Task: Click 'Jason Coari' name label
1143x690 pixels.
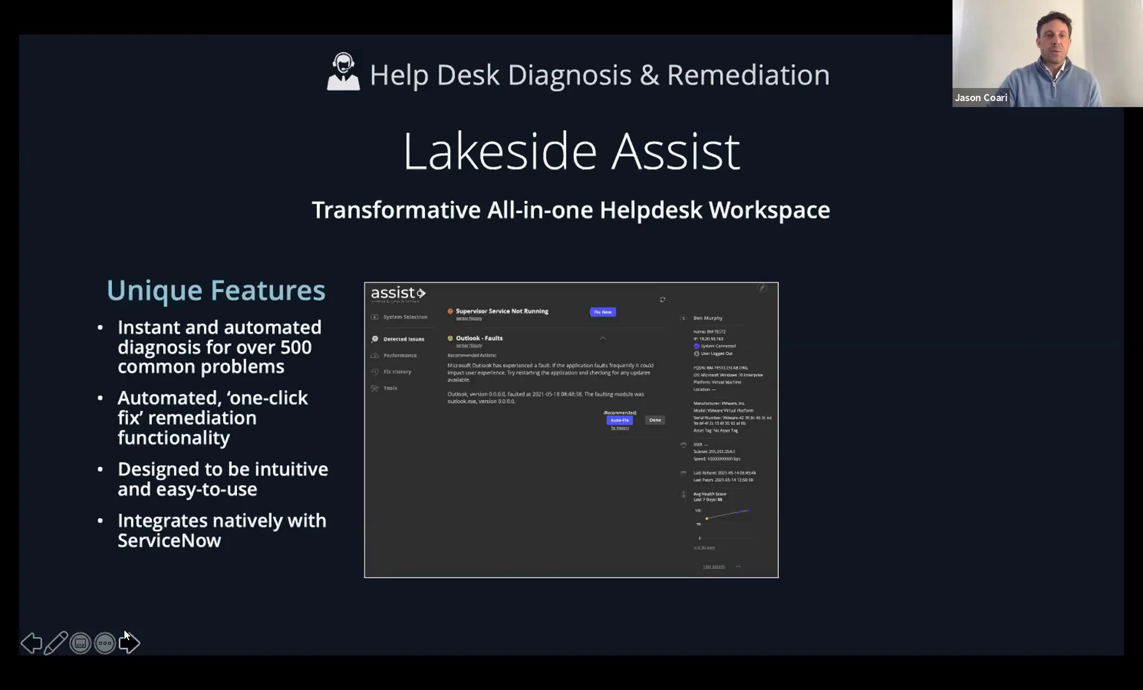Action: (981, 98)
